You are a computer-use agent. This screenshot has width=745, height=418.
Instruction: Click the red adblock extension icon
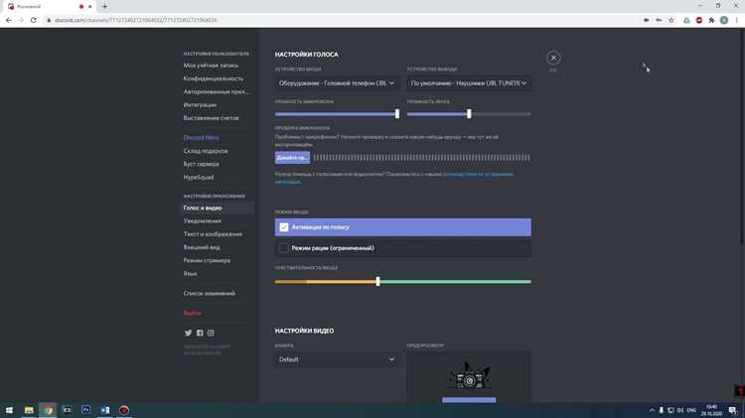click(x=699, y=20)
